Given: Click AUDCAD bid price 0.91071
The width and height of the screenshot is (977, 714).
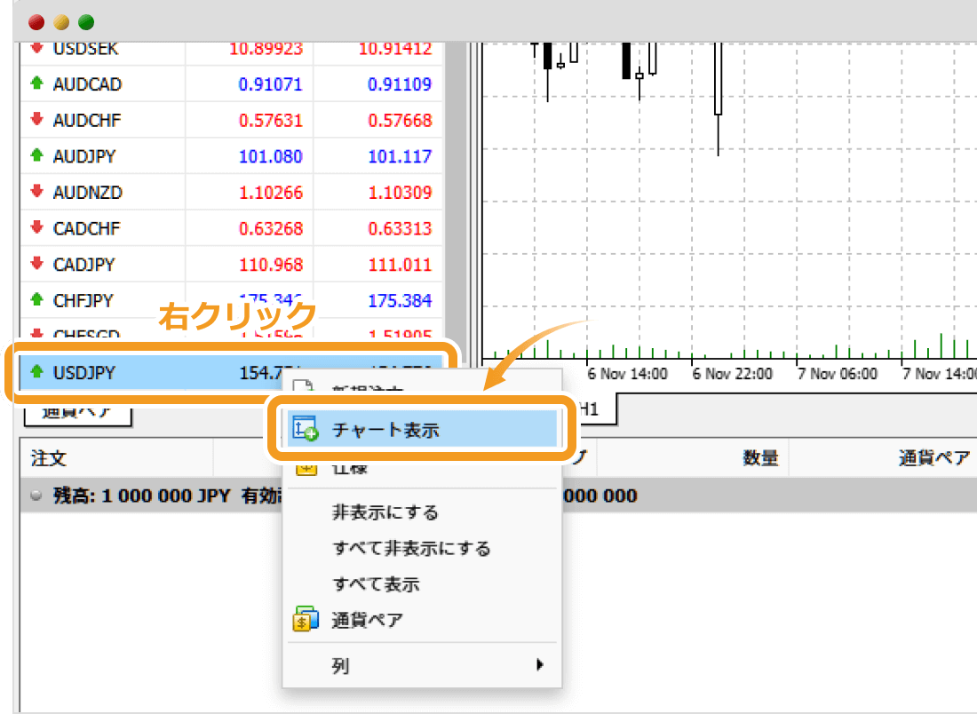Looking at the screenshot, I should [270, 84].
